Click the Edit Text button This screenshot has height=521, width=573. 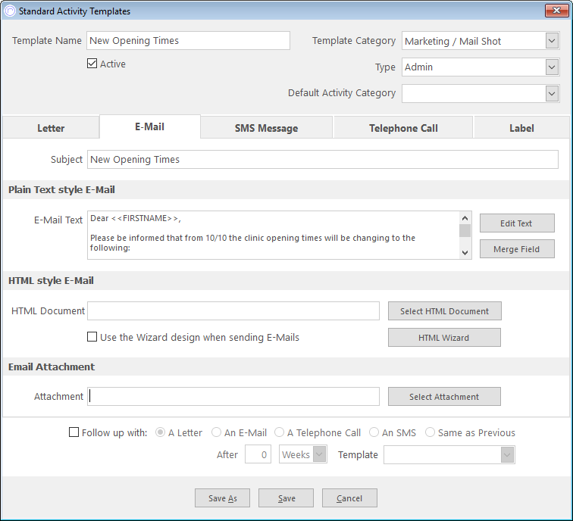(x=517, y=223)
